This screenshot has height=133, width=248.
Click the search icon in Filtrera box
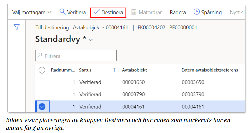click(40, 56)
